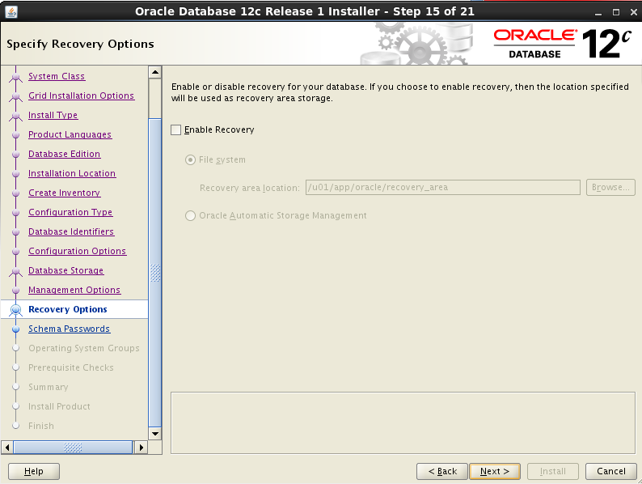Click the horizontal scroll left arrow

tap(7, 447)
